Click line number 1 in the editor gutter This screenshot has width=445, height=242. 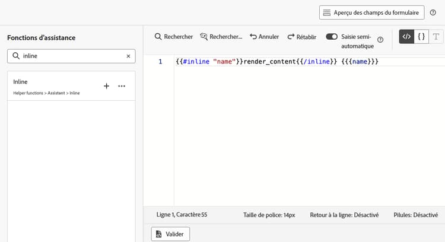[x=160, y=62]
